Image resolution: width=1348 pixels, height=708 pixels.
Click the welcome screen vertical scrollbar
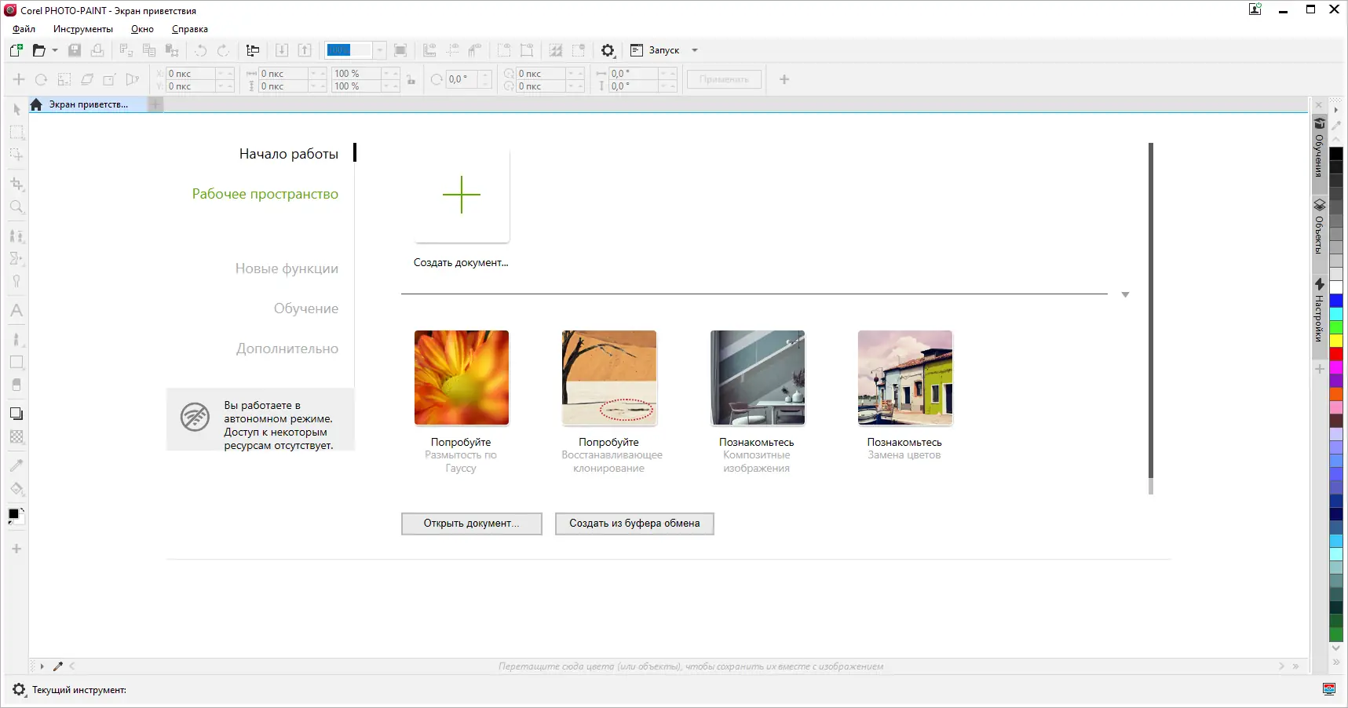[1151, 311]
